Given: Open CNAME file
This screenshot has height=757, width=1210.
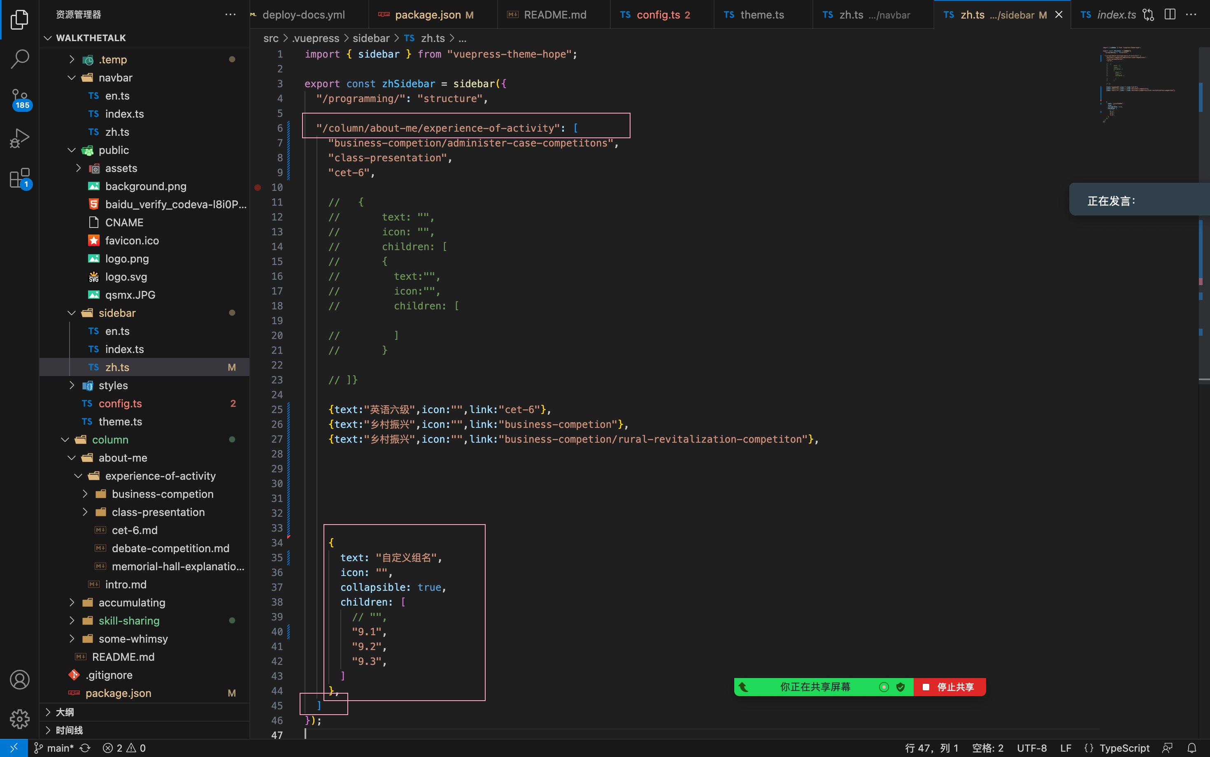Looking at the screenshot, I should tap(144, 222).
